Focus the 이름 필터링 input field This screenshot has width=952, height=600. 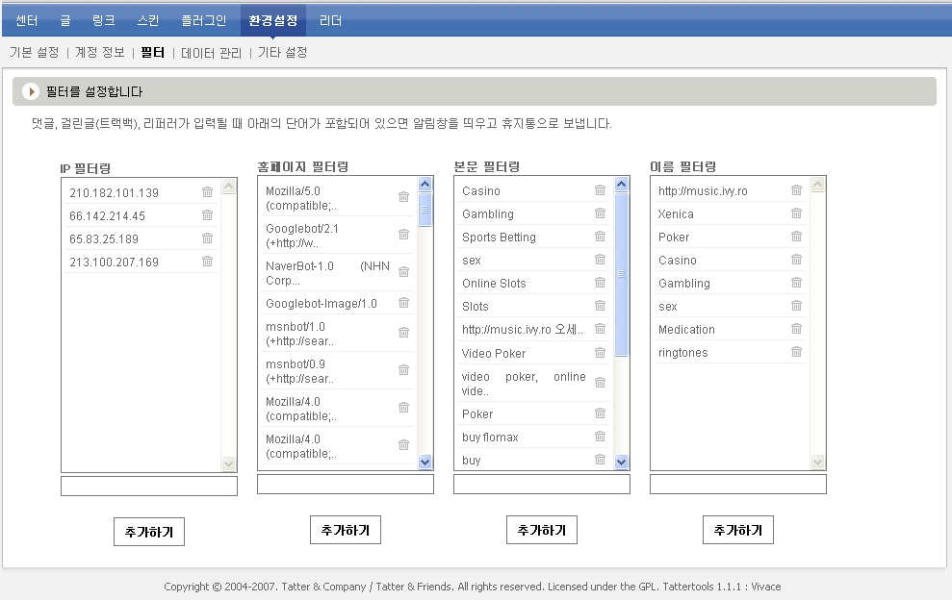click(x=738, y=484)
